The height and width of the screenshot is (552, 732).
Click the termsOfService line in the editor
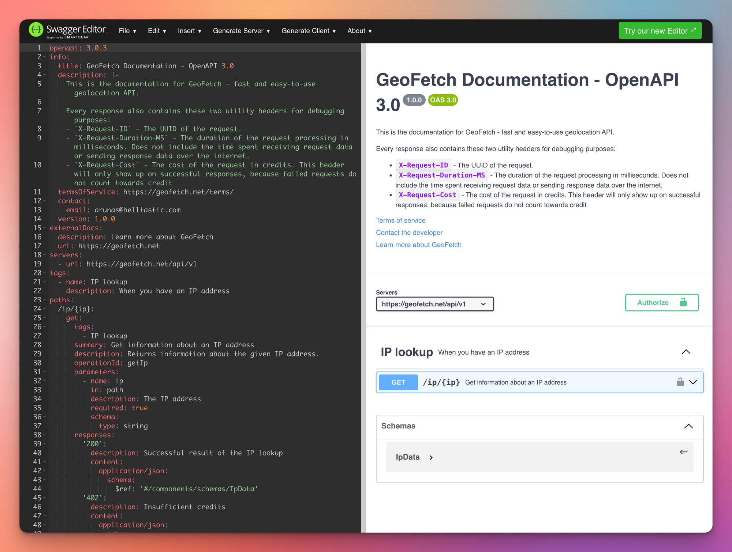click(x=146, y=192)
